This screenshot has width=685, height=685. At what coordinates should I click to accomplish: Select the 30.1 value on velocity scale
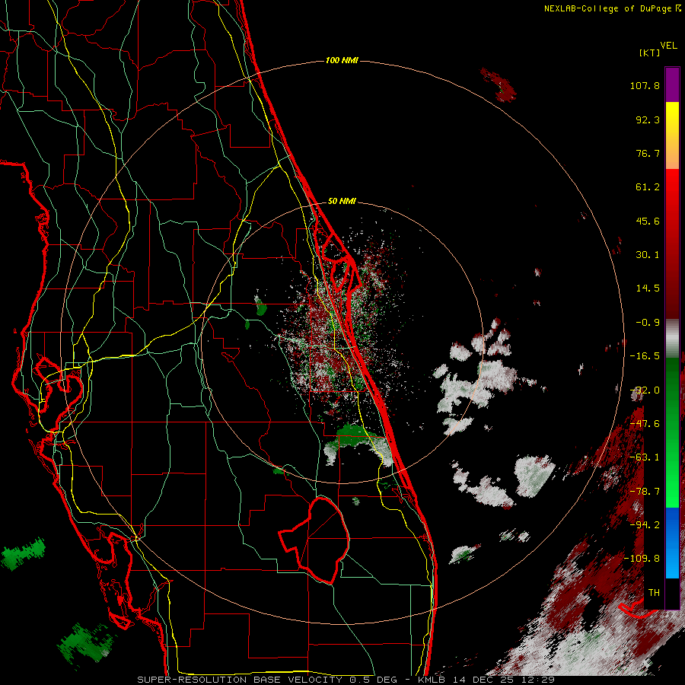click(648, 255)
